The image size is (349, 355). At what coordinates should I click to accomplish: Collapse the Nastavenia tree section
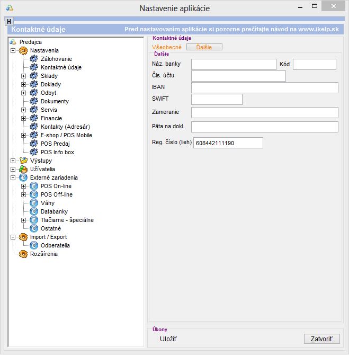13,50
